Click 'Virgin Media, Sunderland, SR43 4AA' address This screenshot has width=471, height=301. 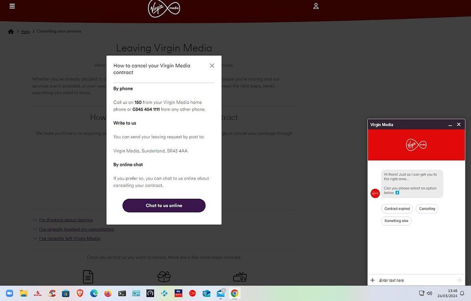coord(151,151)
